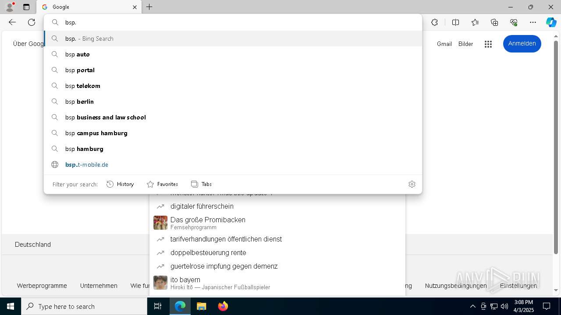Open the notification center icon
The height and width of the screenshot is (315, 561).
[x=547, y=306]
